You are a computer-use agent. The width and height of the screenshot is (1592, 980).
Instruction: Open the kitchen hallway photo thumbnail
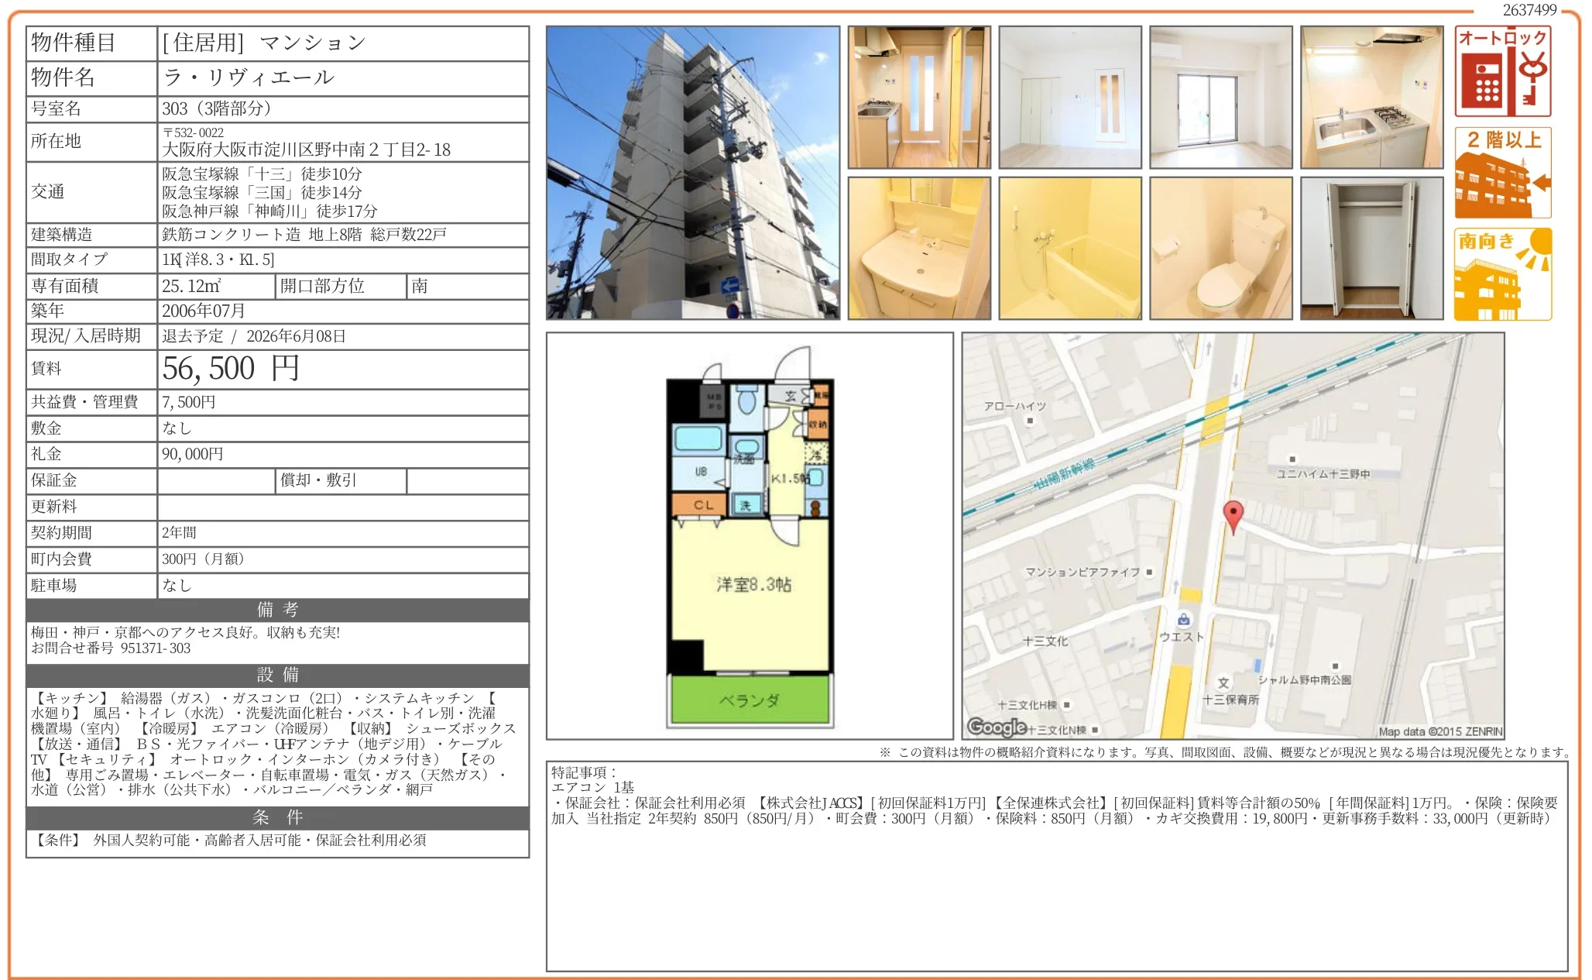pos(919,98)
